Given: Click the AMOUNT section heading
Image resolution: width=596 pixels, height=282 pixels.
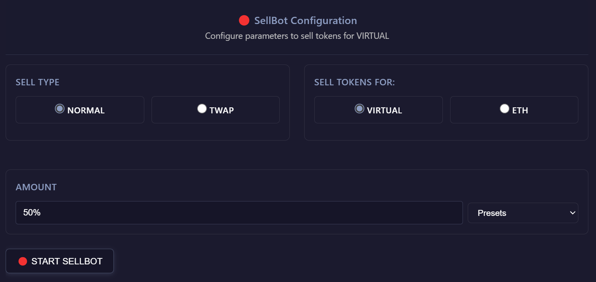Looking at the screenshot, I should pyautogui.click(x=36, y=187).
